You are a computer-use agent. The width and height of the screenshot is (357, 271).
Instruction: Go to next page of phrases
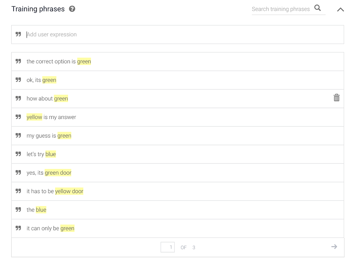click(334, 247)
